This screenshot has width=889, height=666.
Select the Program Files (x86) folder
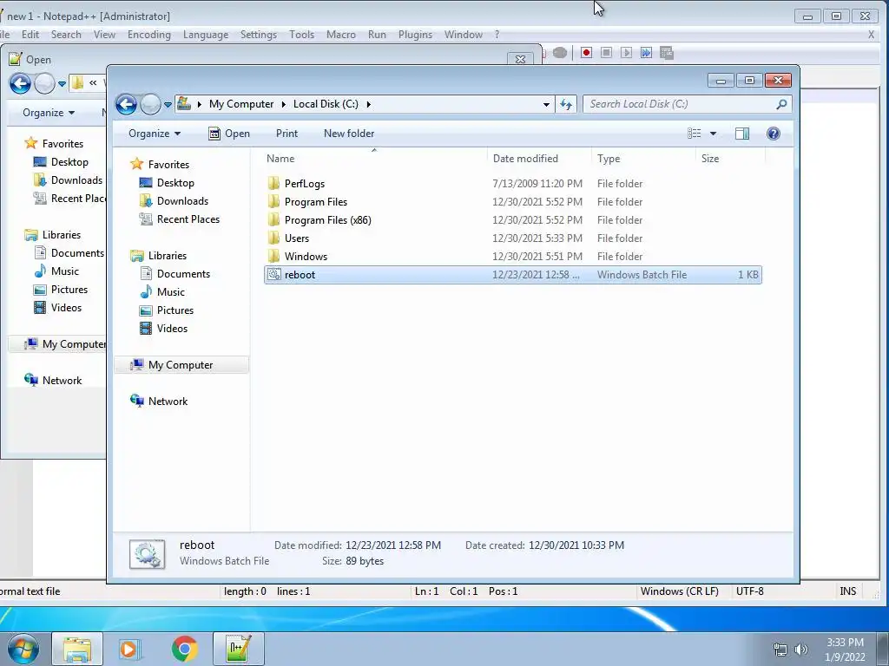pos(513,219)
